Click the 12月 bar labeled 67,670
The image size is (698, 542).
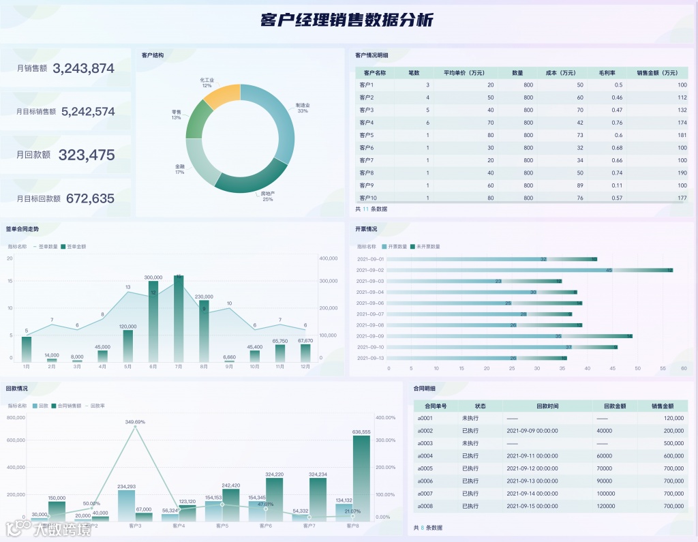pos(305,352)
